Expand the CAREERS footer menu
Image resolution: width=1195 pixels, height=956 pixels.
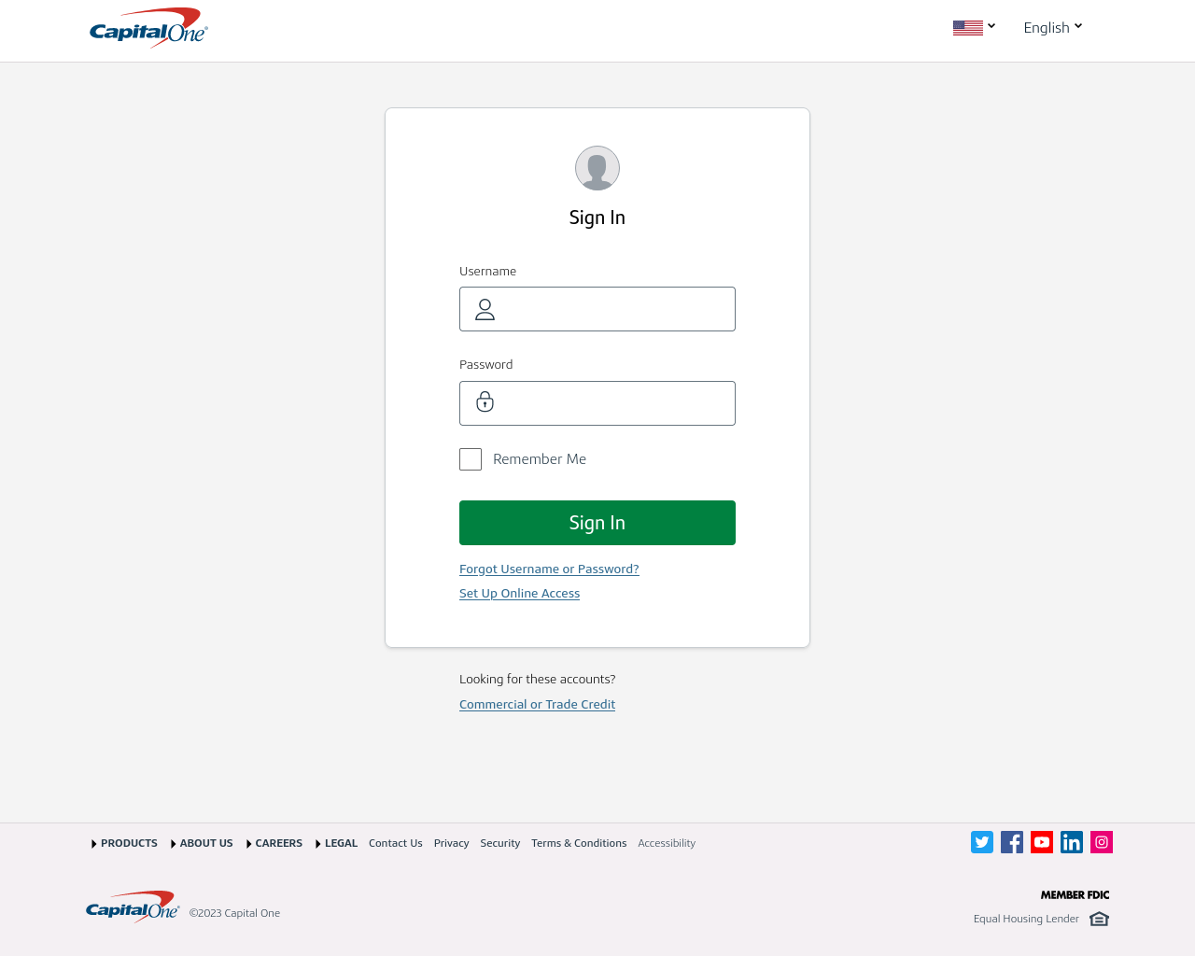(x=274, y=843)
